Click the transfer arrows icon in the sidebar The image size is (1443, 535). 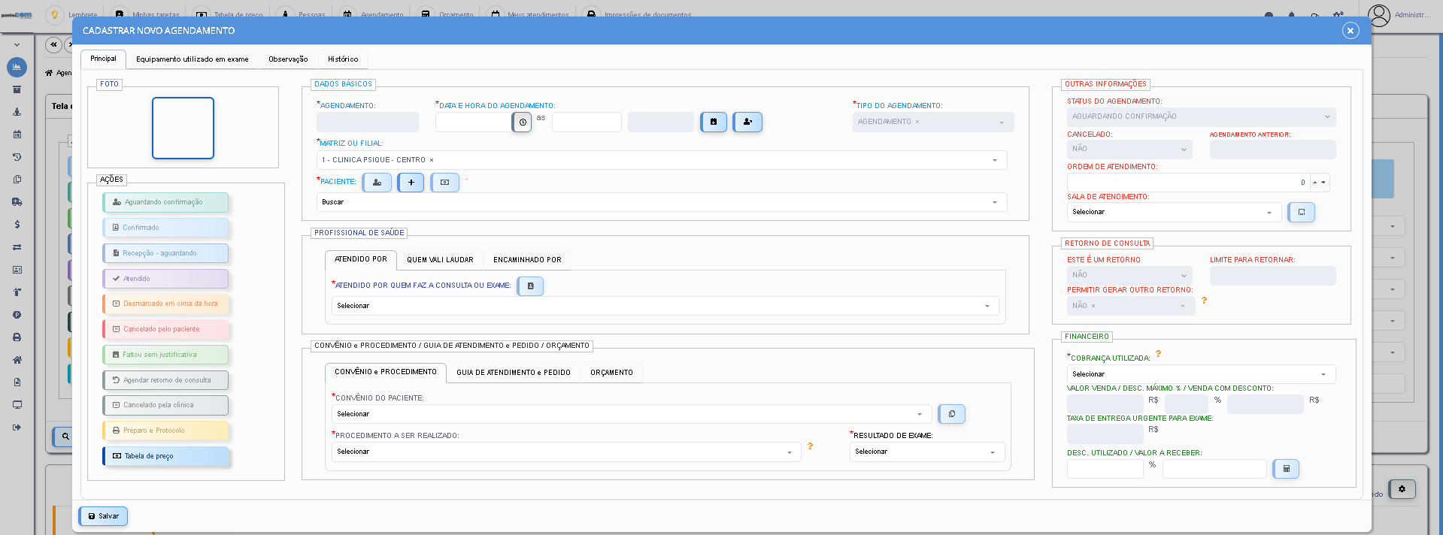coord(17,247)
